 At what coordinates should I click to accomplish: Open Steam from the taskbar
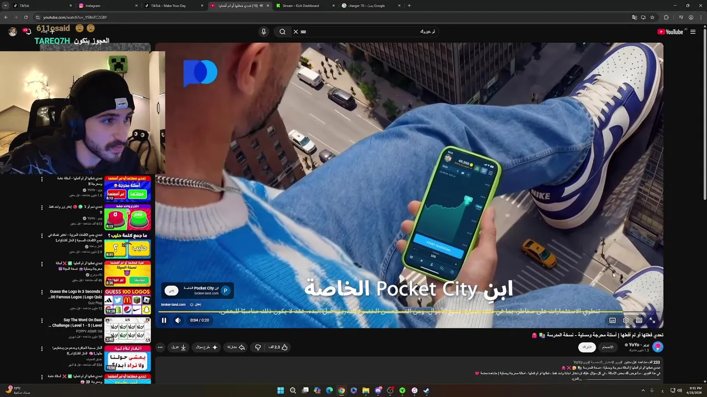pos(426,390)
